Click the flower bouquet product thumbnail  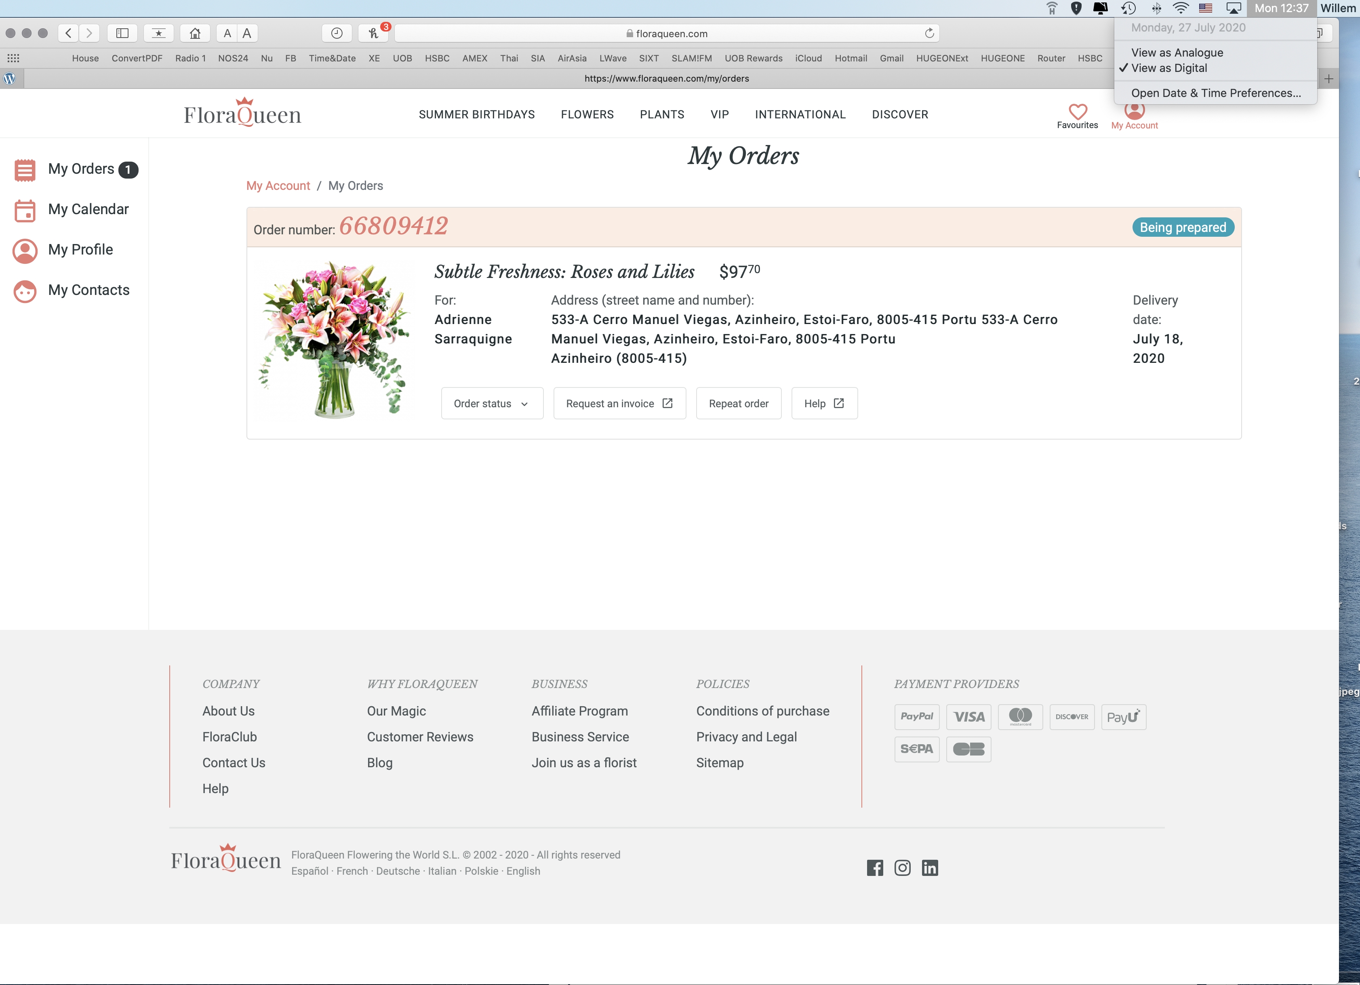click(334, 340)
